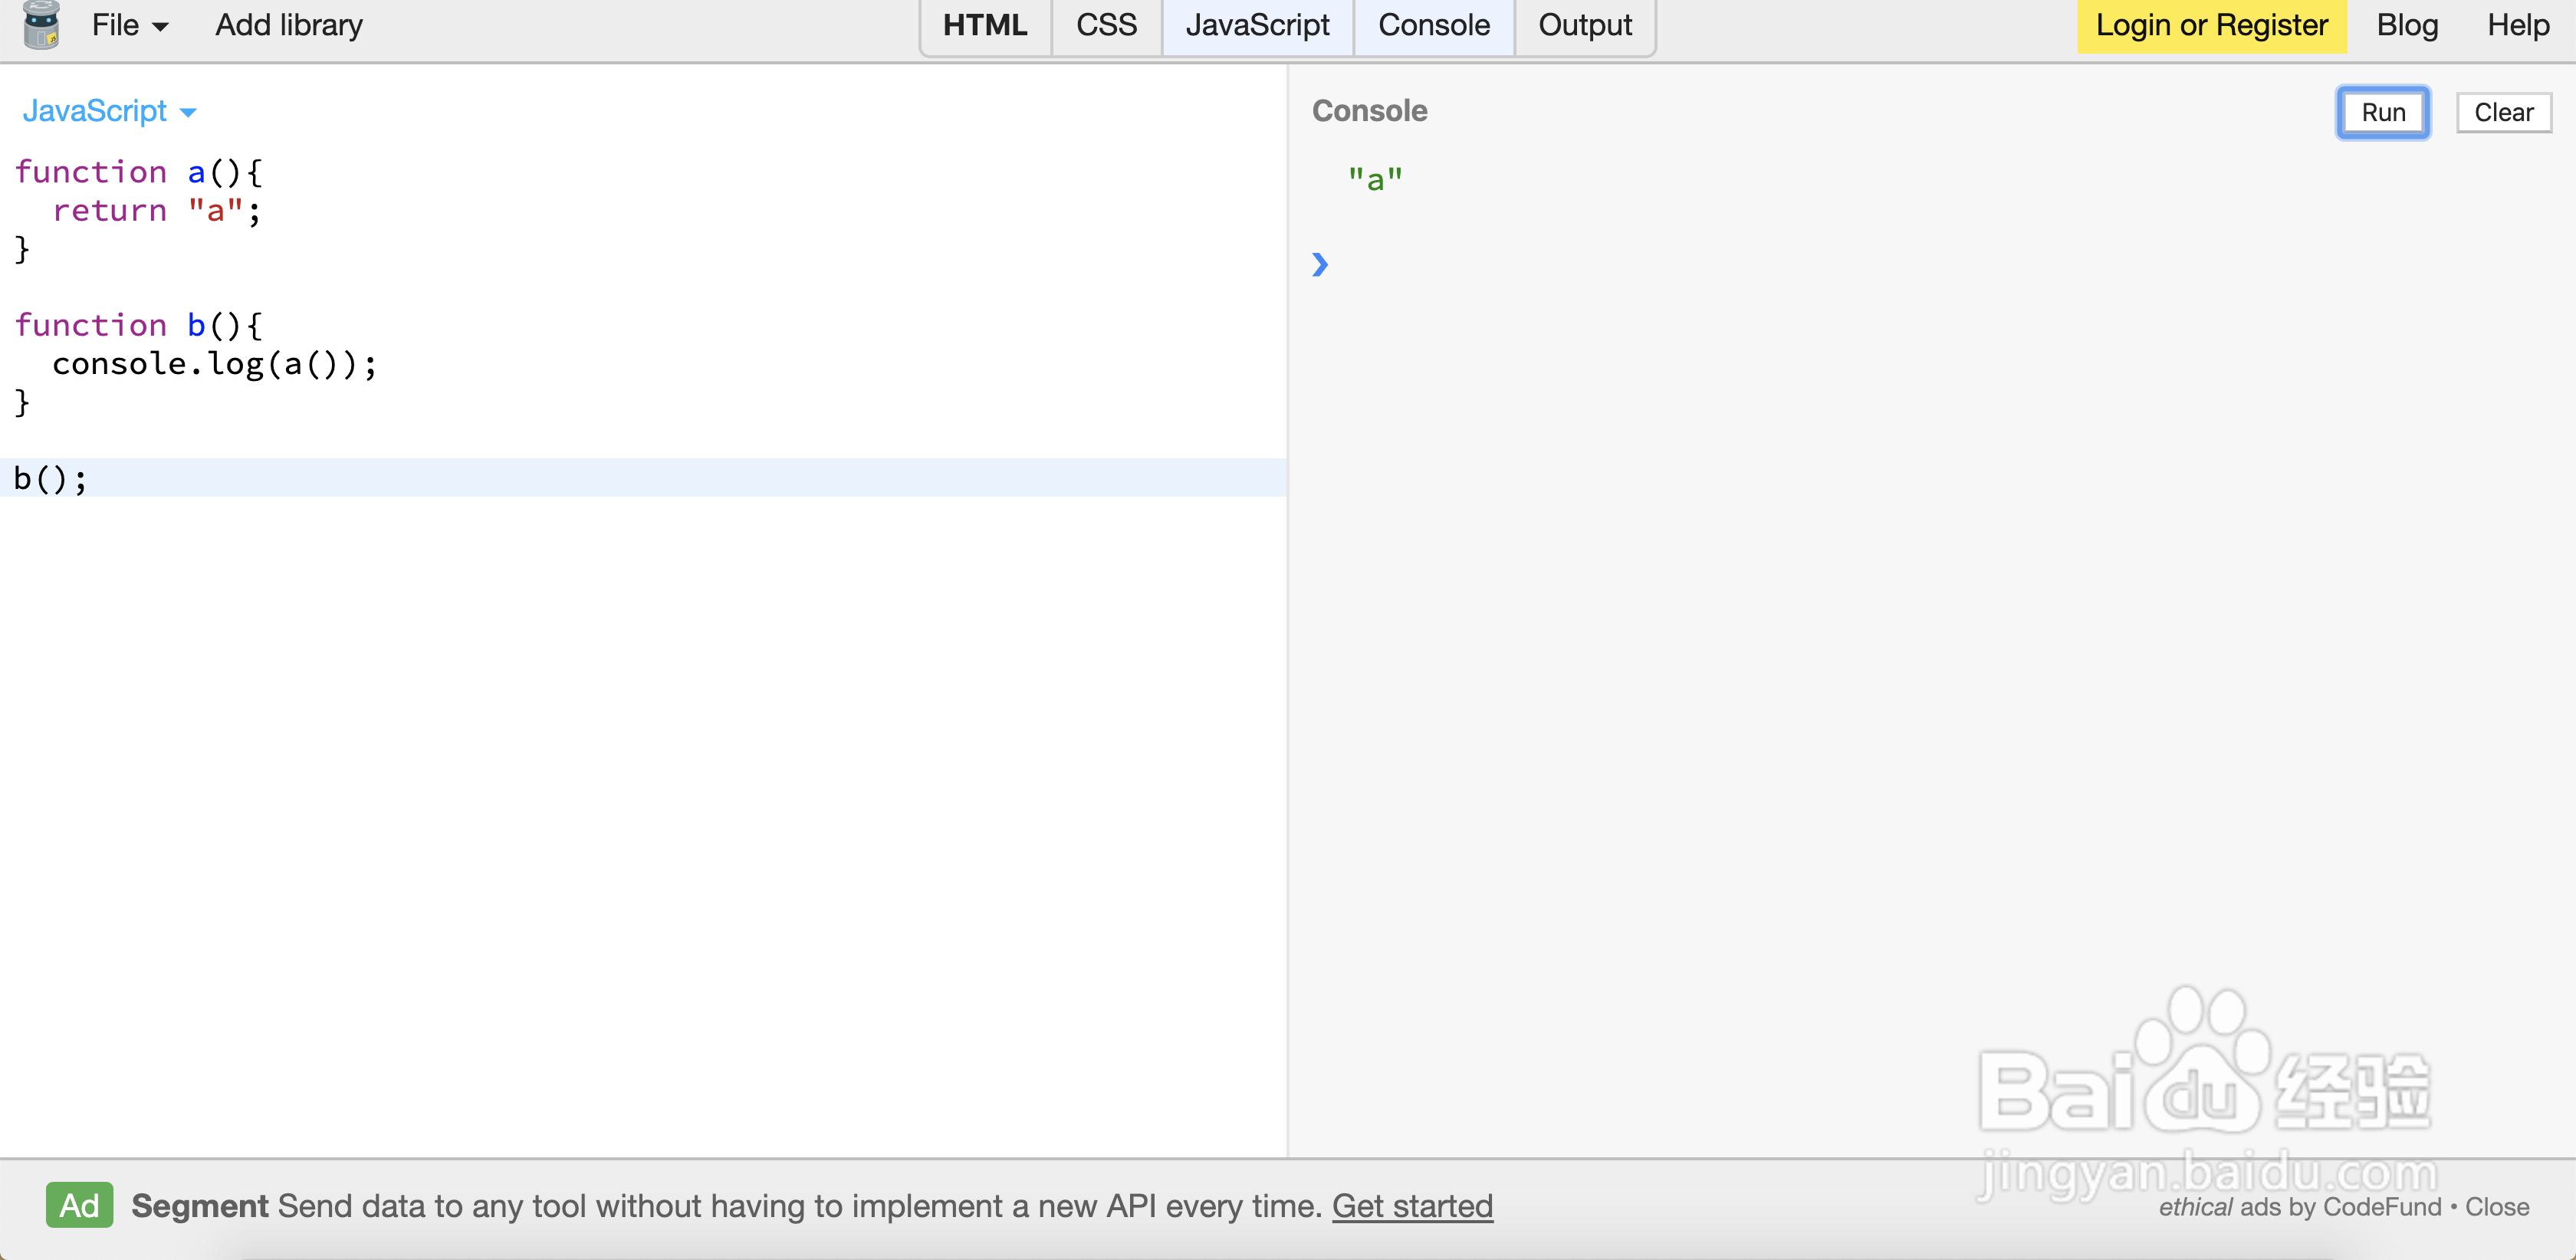Click the b(); line in the code editor
Screen dimensions: 2576x1260
coord(50,479)
